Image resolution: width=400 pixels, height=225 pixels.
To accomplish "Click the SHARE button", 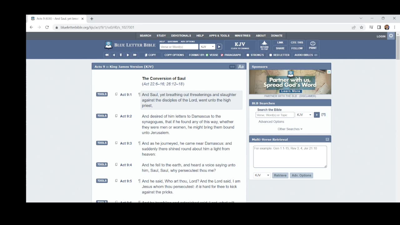I will click(x=280, y=48).
